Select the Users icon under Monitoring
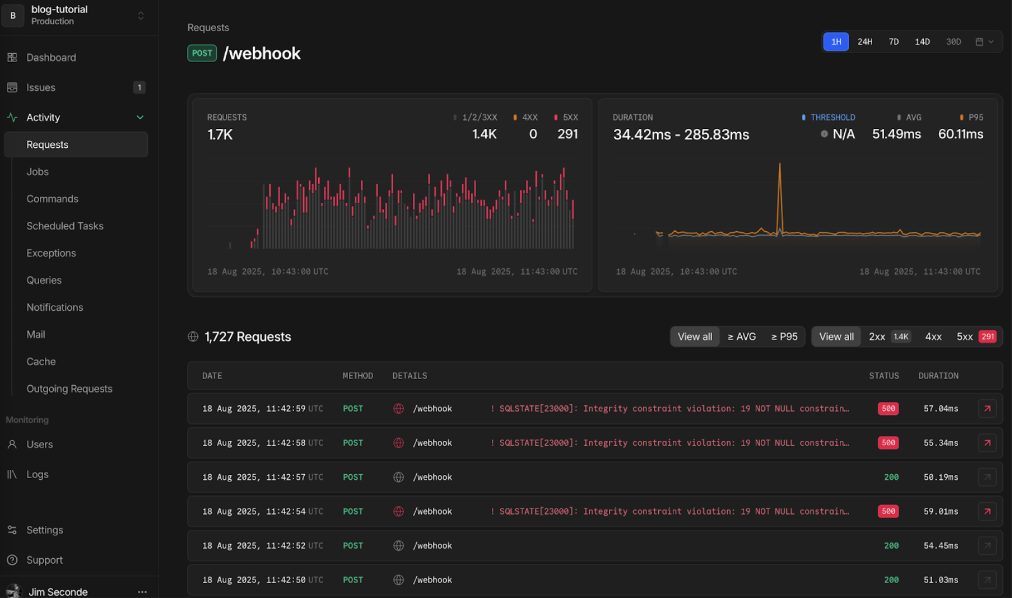The width and height of the screenshot is (1014, 598). point(12,444)
